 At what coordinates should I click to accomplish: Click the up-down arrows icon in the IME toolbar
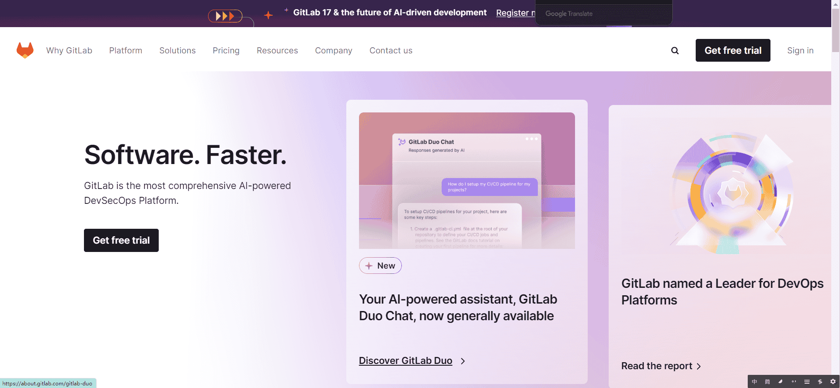[820, 381]
